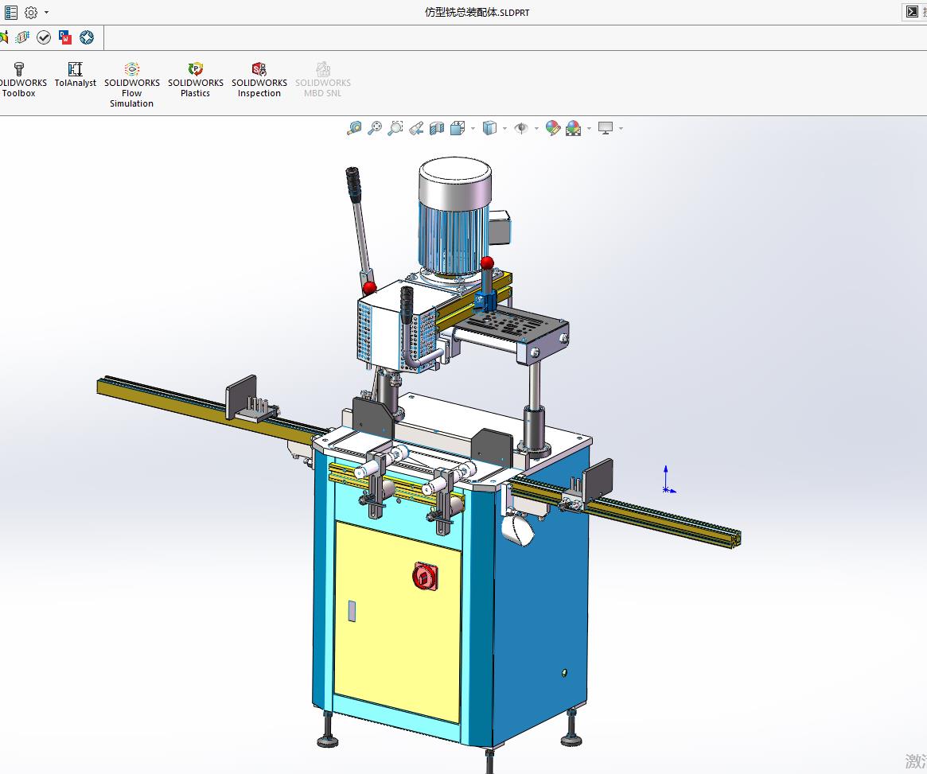Viewport: 927px width, 774px height.
Task: Open SOLIDWORKS Plastics add-in
Action: [196, 80]
